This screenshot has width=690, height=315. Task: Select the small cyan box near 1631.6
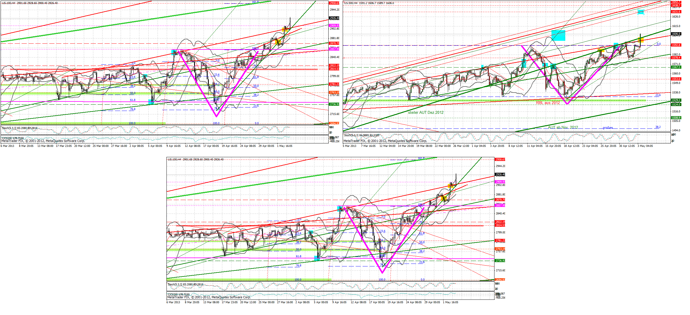pyautogui.click(x=640, y=12)
